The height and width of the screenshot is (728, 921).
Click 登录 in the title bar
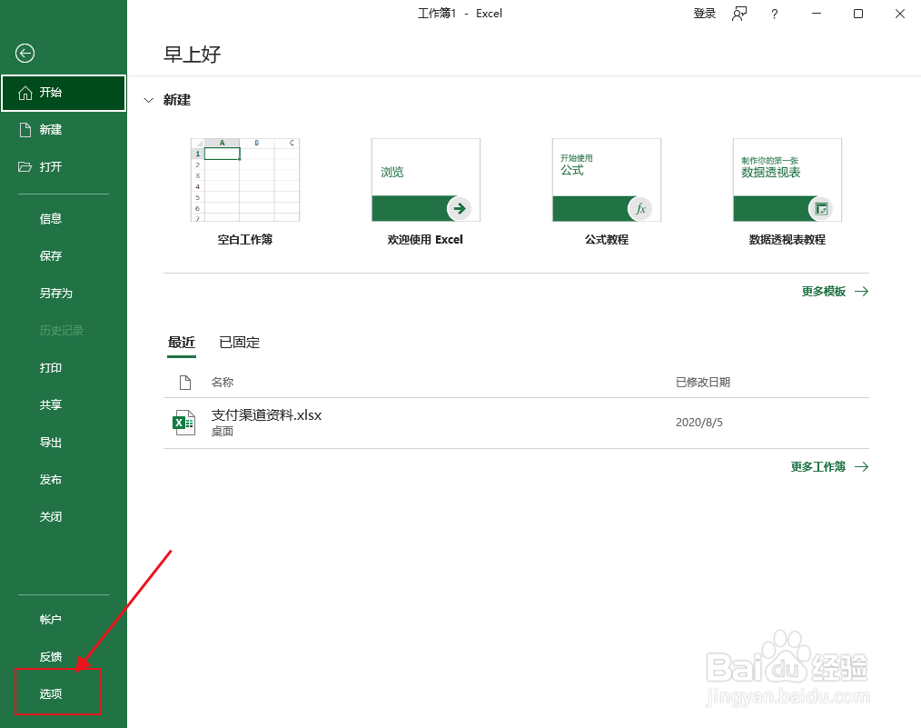705,14
